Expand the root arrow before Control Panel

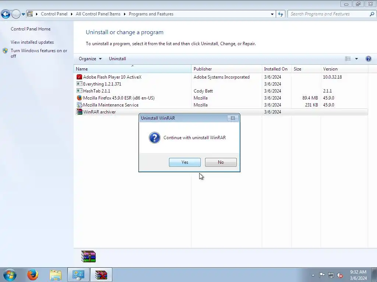(x=37, y=14)
